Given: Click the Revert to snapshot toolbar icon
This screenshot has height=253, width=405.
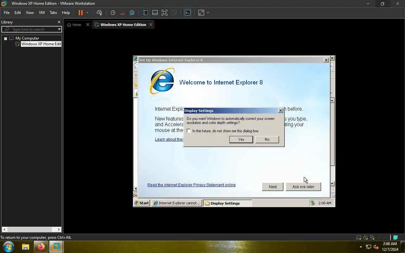Looking at the screenshot, I should tap(122, 13).
